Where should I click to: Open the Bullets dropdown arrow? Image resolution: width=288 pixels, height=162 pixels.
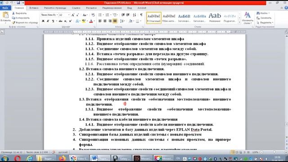[103, 15]
